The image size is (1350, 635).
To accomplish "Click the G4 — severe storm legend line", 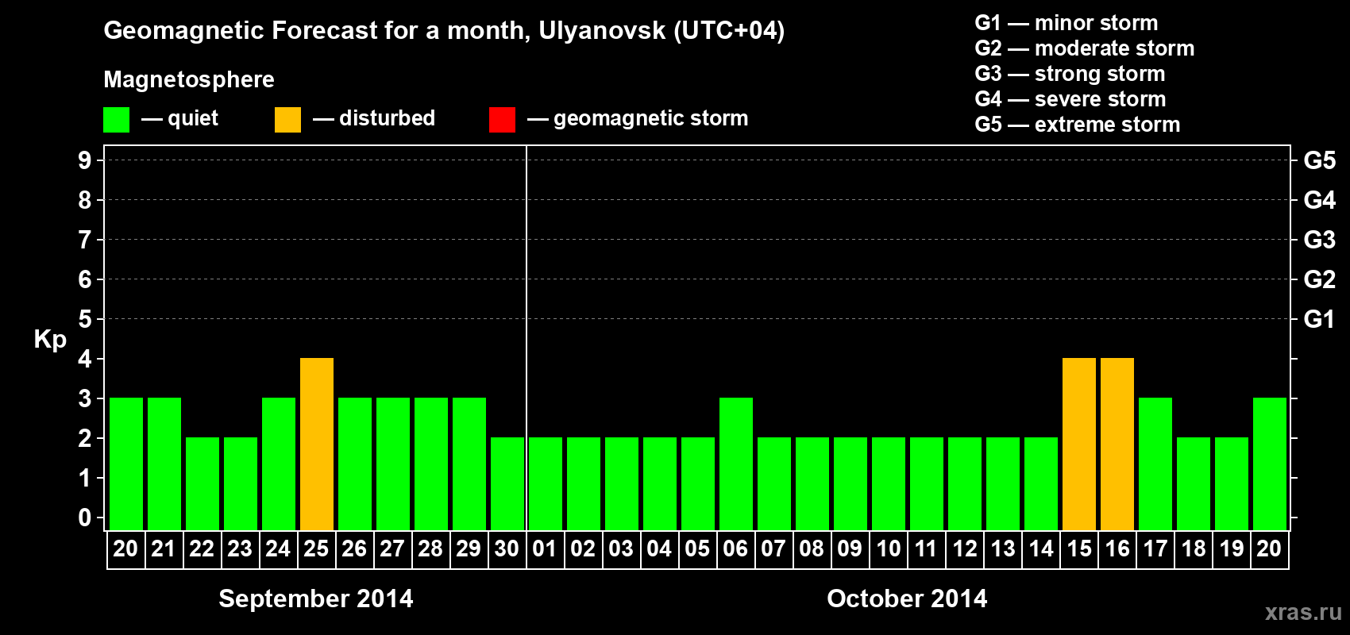I will pos(1070,99).
